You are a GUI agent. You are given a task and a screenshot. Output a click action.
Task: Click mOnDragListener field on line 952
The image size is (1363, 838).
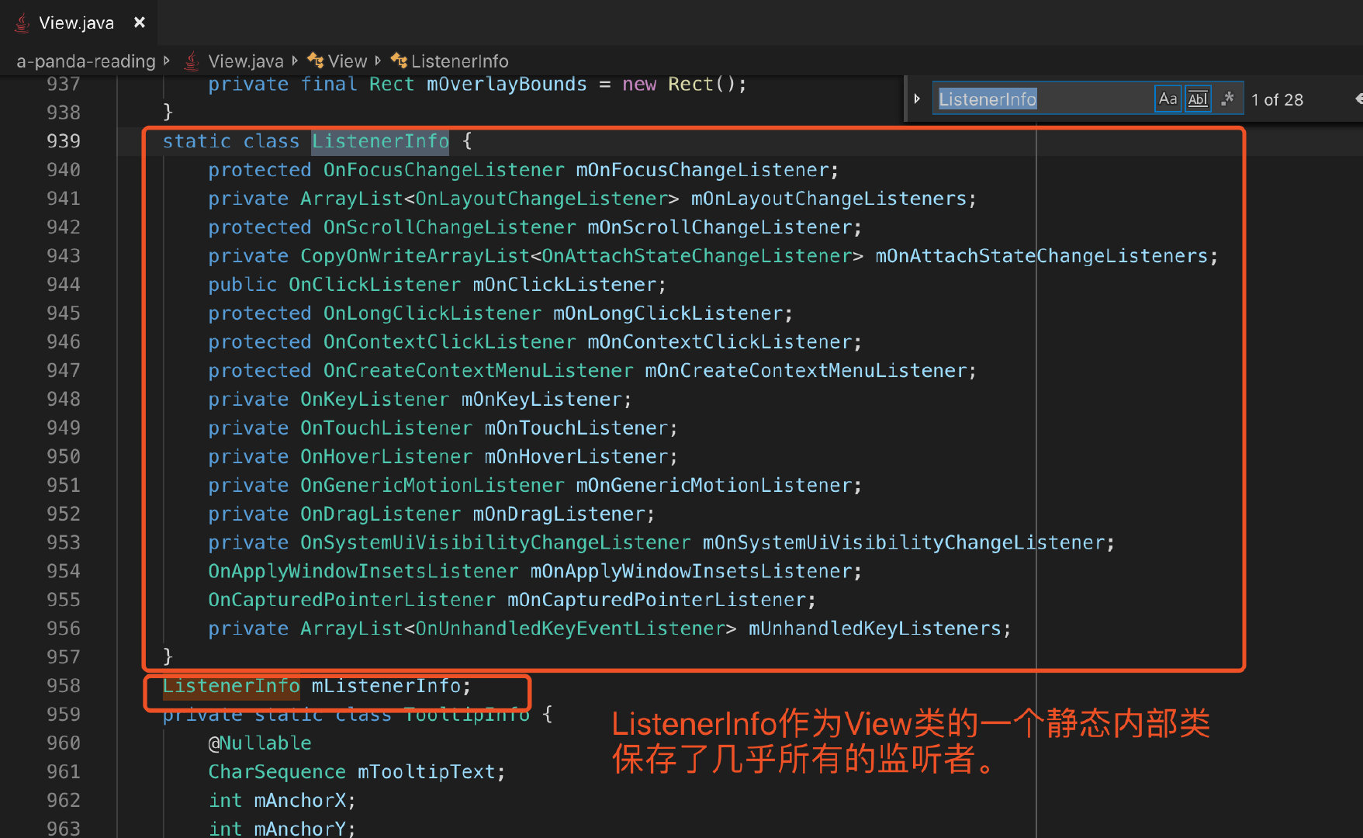pos(559,514)
